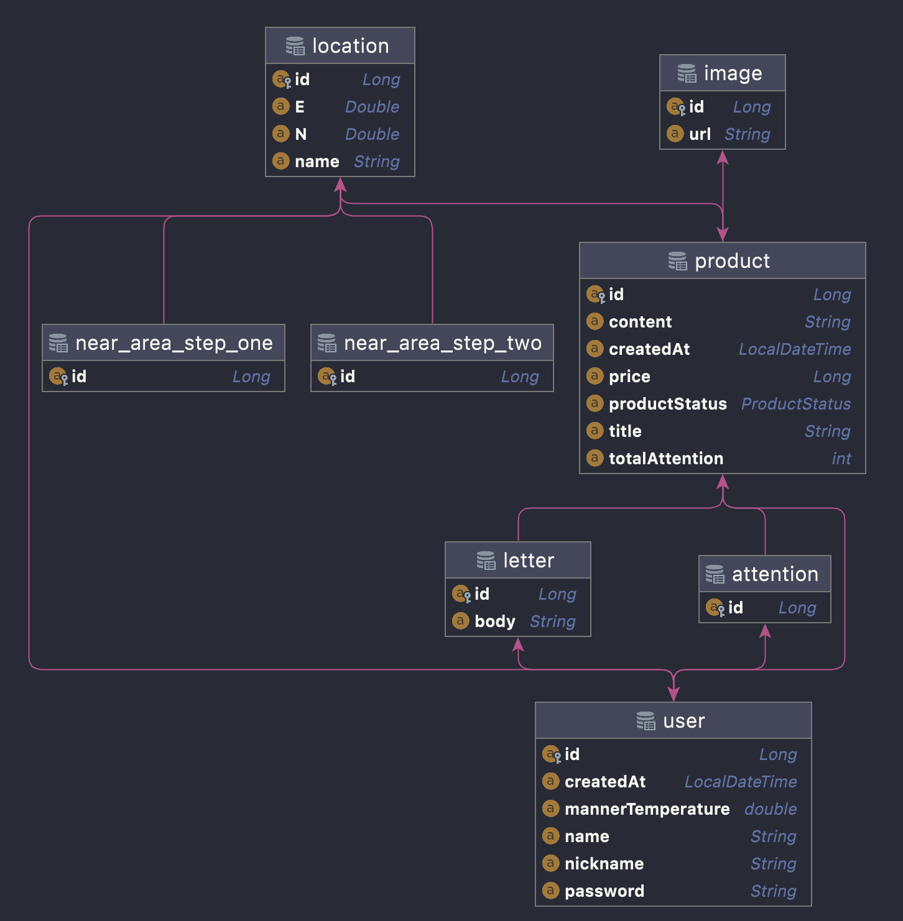Click the attribute icon next to user password
This screenshot has width=903, height=921.
click(x=551, y=891)
